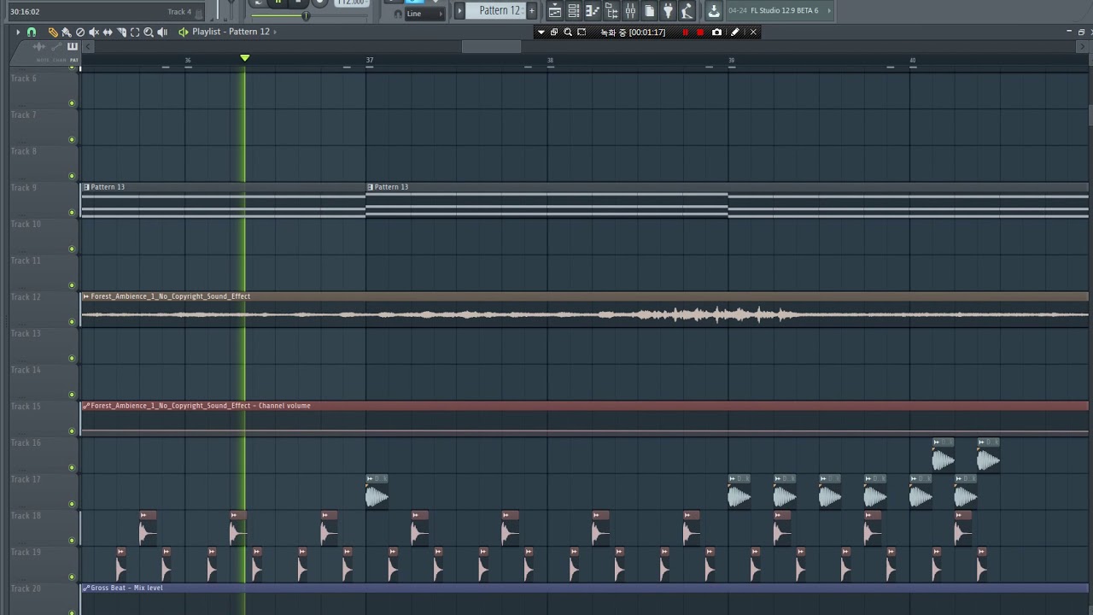Switch to the NOTE tab
This screenshot has height=615, width=1093.
pyautogui.click(x=42, y=60)
